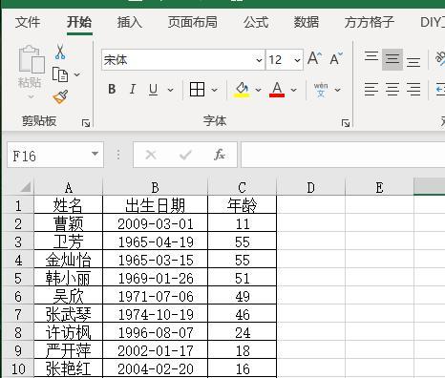Increase font size with larger A
445x378 pixels.
314,58
